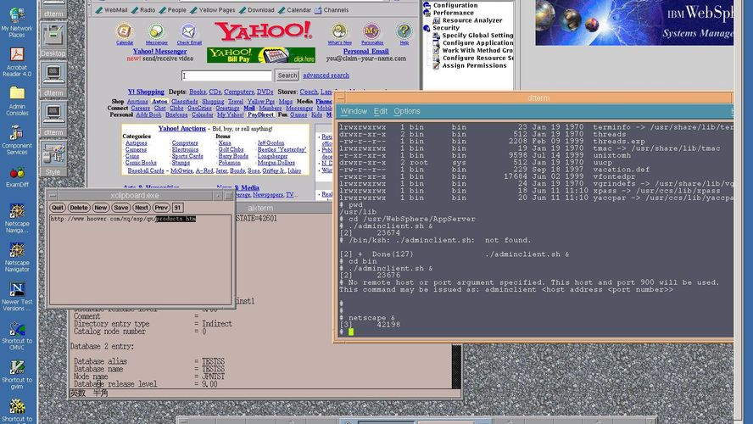Select Security node in WebSphere tree

(x=446, y=28)
